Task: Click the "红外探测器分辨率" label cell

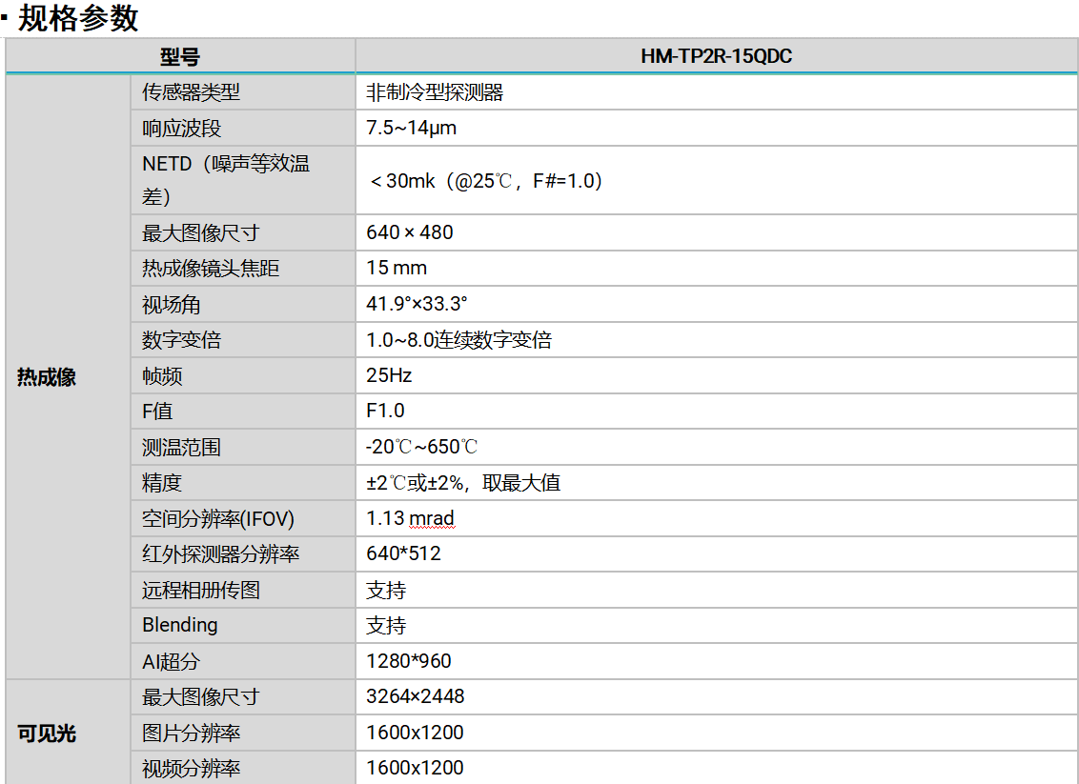Action: 243,554
